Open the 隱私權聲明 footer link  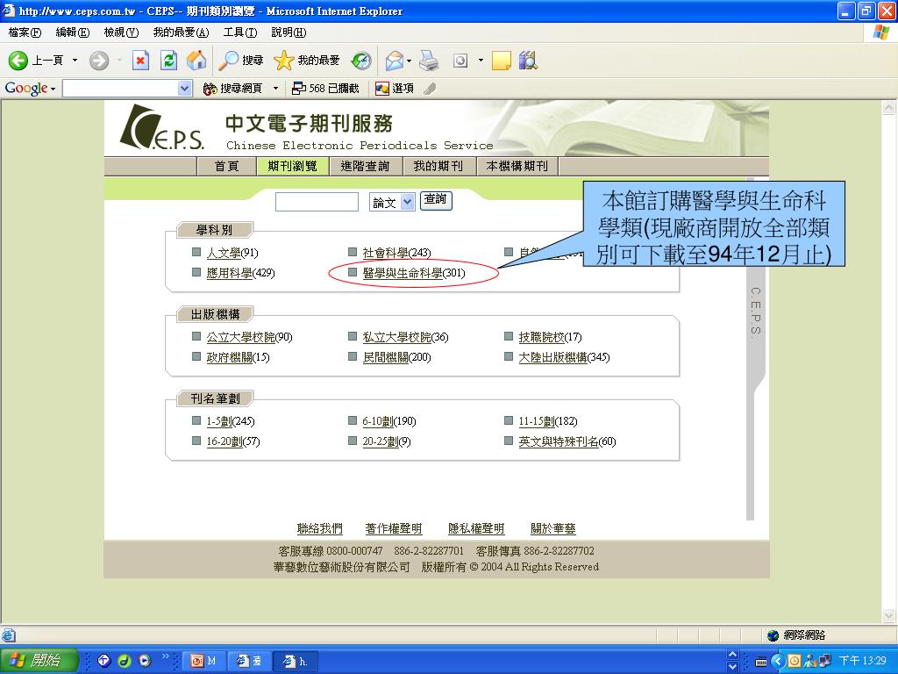click(476, 528)
